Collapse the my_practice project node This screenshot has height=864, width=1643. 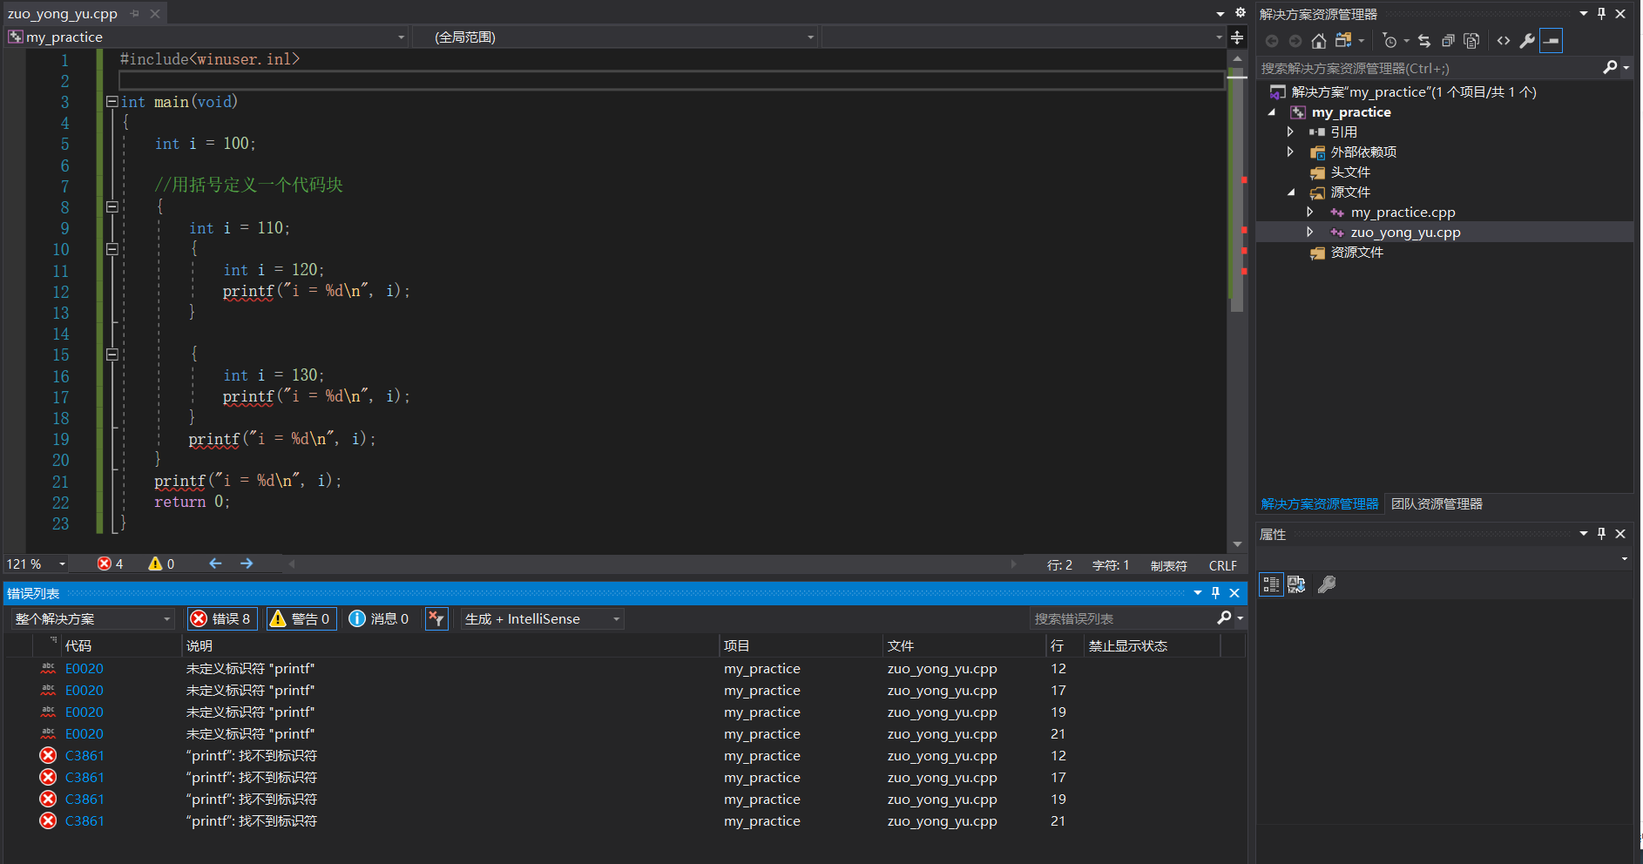point(1272,112)
